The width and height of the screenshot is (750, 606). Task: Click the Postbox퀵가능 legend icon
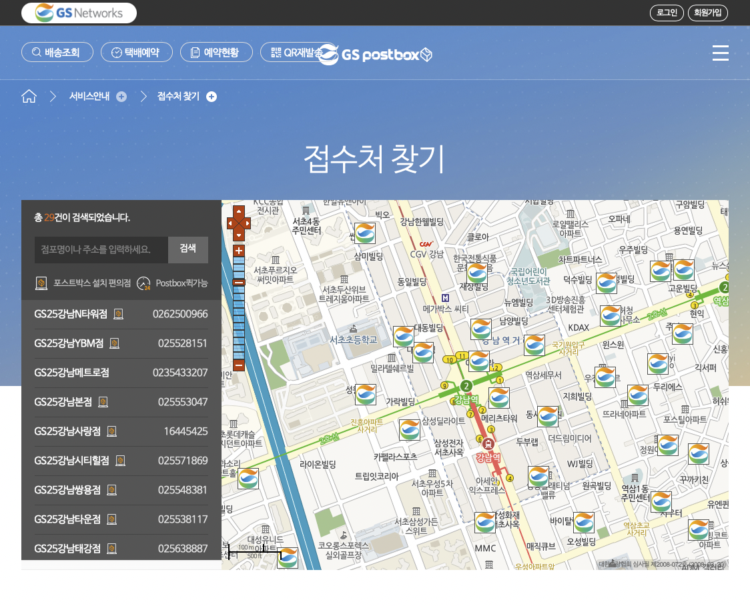coord(143,283)
